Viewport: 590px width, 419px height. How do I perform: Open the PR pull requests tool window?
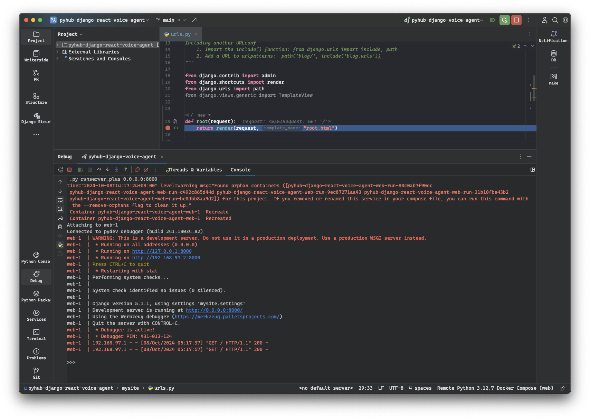point(36,75)
